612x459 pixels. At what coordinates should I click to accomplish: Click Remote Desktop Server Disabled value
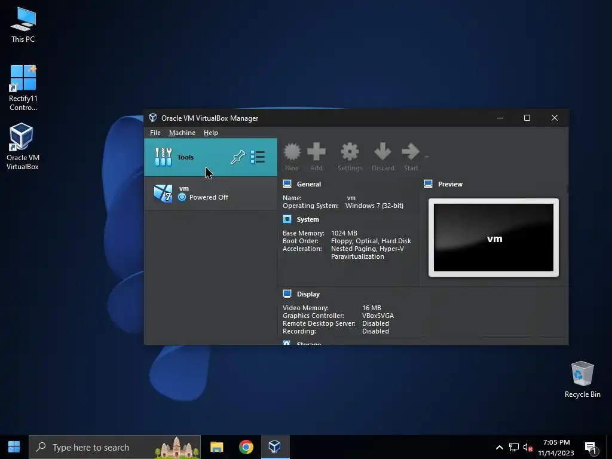click(x=375, y=323)
